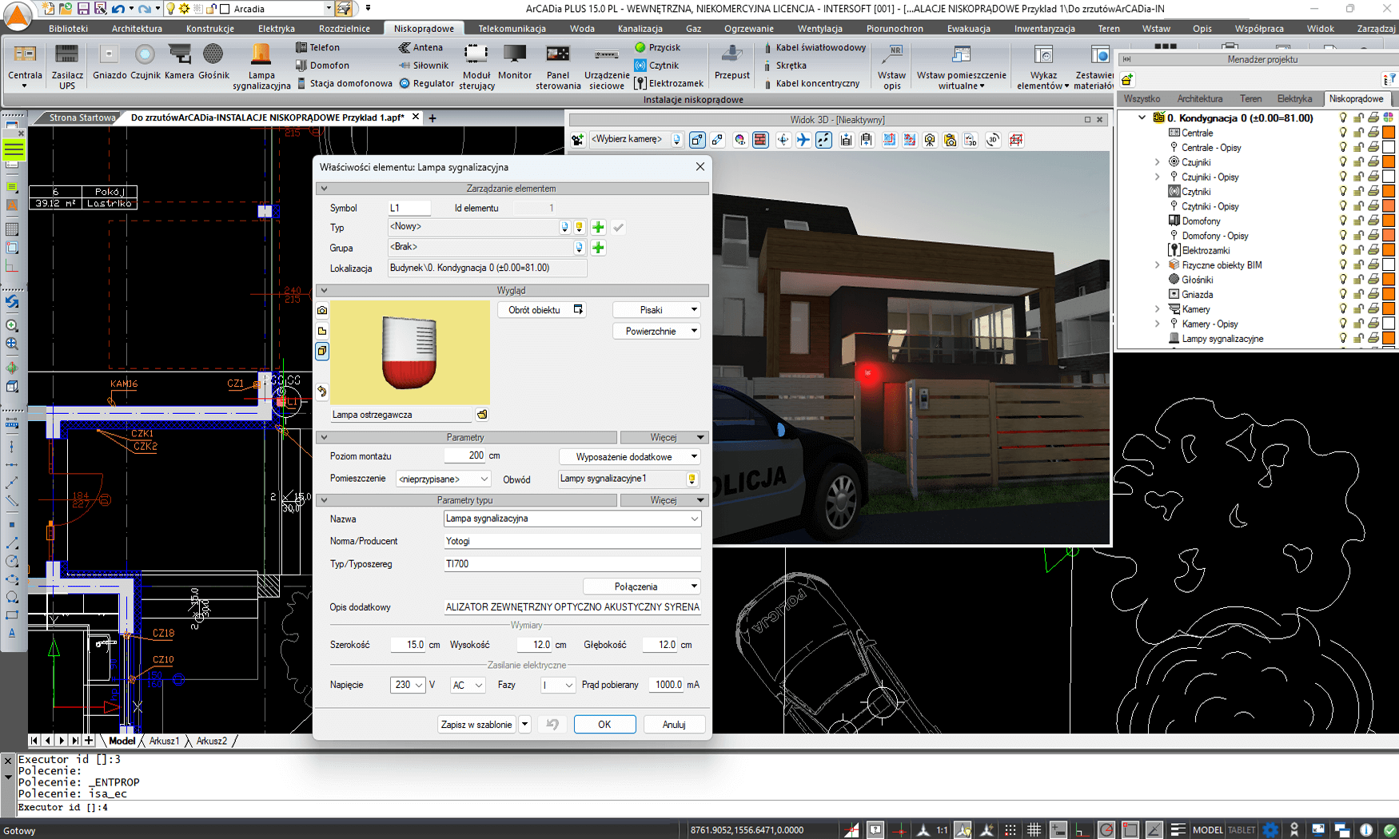Click color swatch for Centrale layer

(1389, 133)
